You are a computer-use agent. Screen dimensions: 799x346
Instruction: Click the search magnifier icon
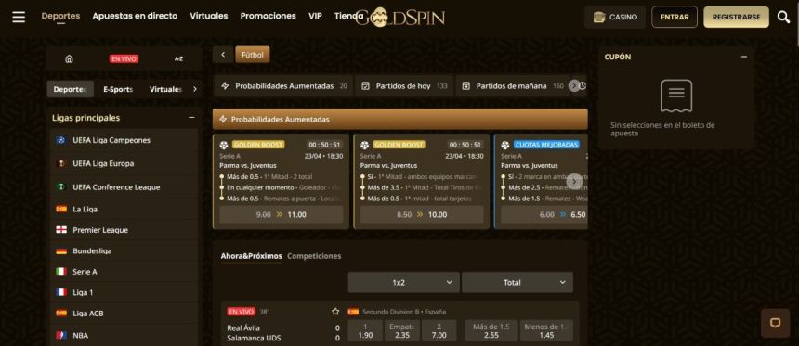click(784, 17)
